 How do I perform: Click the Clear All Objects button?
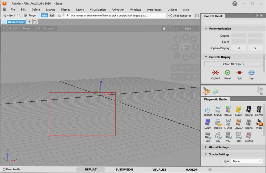tap(233, 64)
